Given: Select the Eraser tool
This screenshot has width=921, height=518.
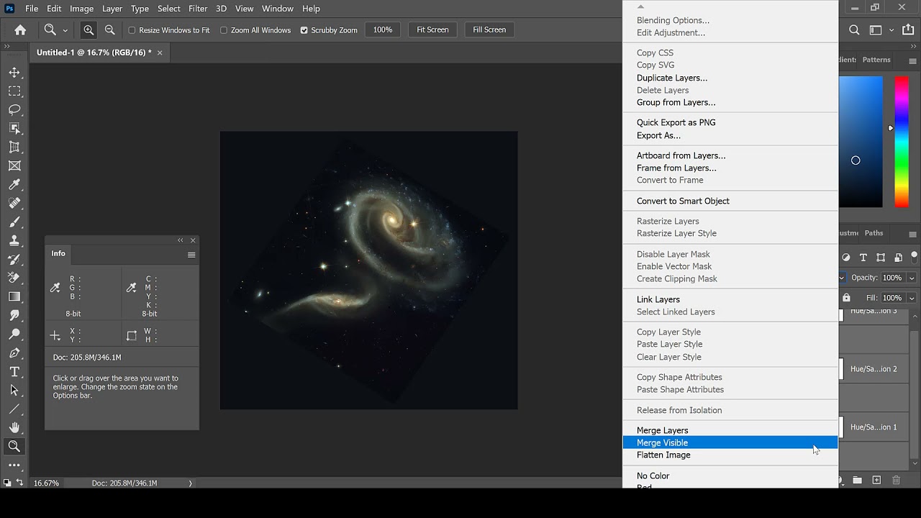Looking at the screenshot, I should point(14,278).
